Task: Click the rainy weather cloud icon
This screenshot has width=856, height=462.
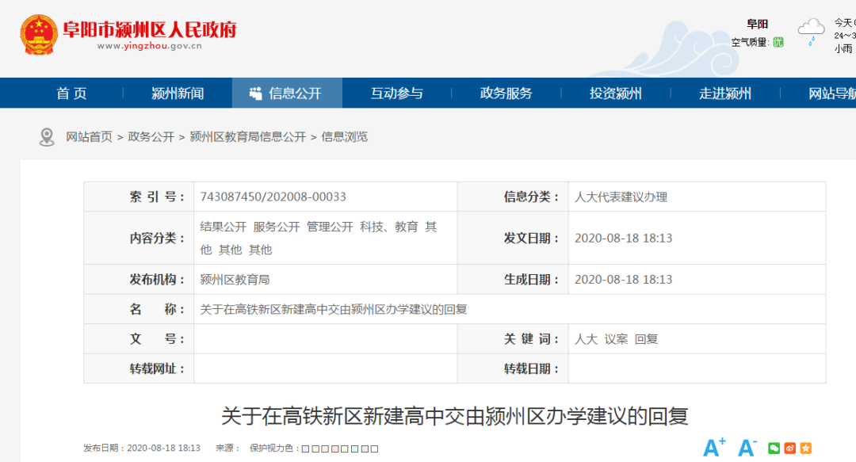Action: click(x=811, y=32)
